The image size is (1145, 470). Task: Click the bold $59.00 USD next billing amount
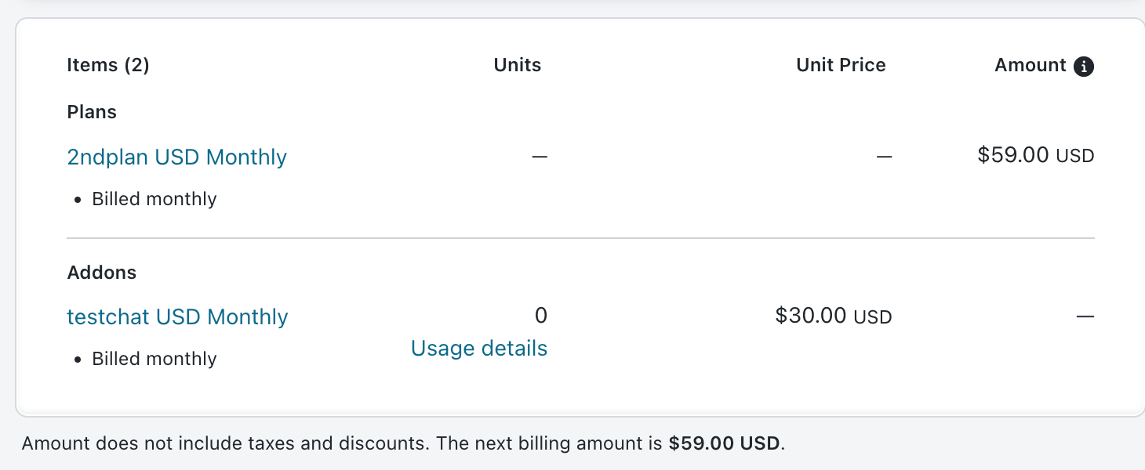724,443
